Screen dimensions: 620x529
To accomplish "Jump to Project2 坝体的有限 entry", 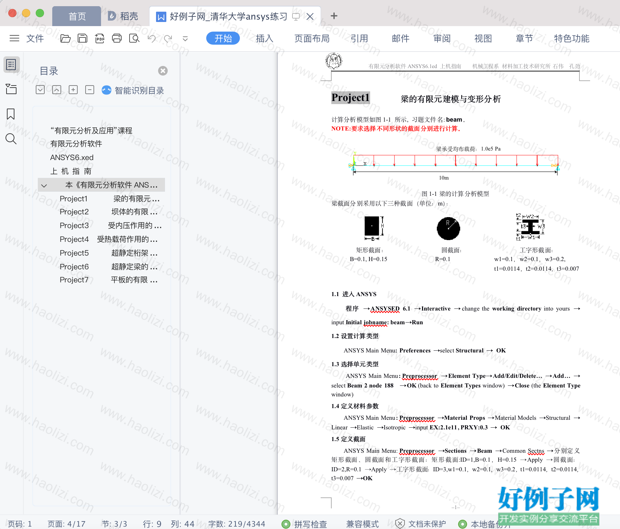I will pyautogui.click(x=109, y=212).
